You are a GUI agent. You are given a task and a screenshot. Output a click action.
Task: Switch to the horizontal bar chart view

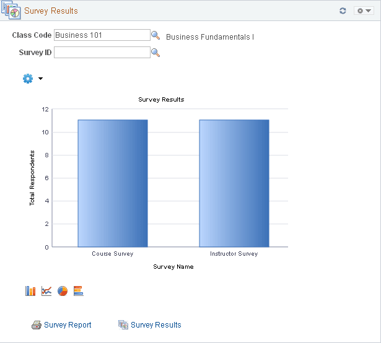pos(79,291)
